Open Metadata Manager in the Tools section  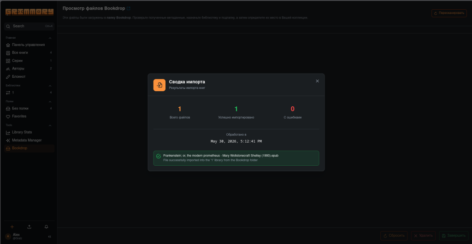pos(29,140)
